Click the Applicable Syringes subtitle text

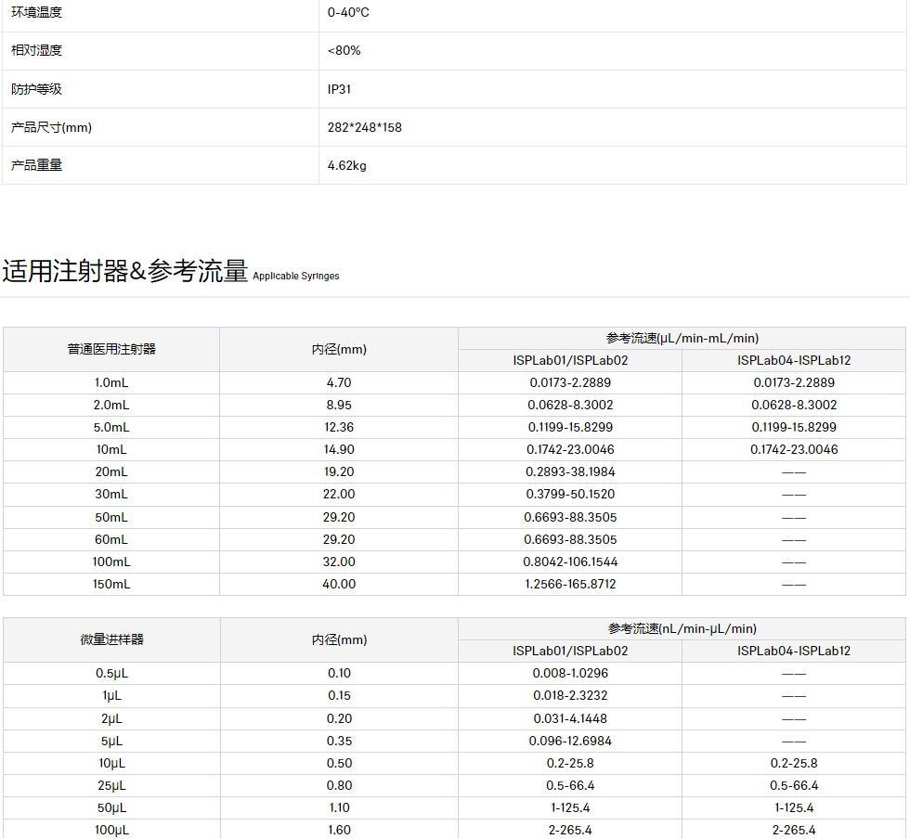point(295,277)
